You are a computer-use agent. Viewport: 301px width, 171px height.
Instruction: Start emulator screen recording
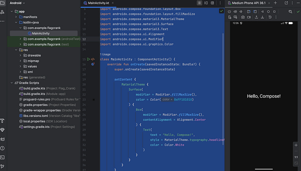pos(249,17)
